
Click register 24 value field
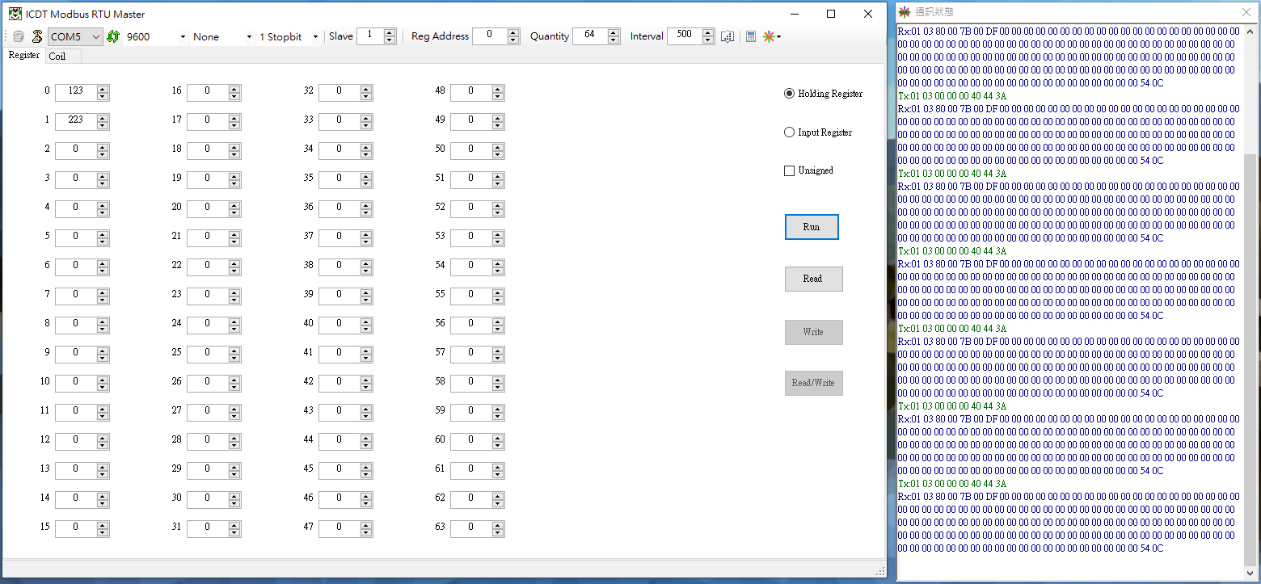208,324
